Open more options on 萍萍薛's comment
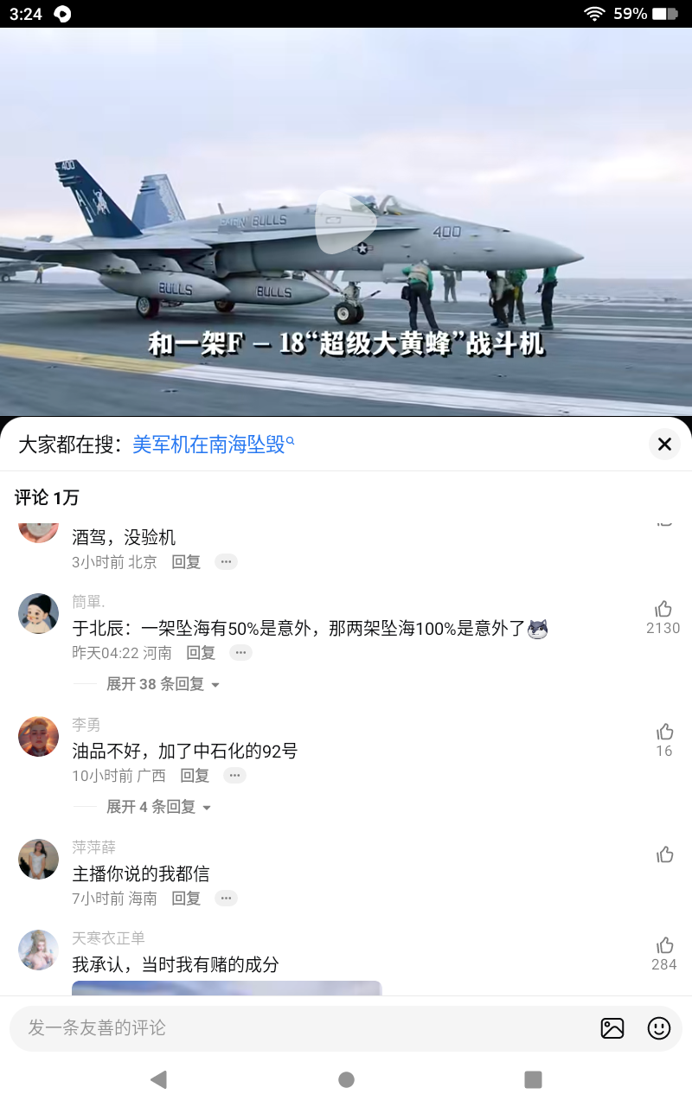Viewport: 692px width, 1107px height. click(226, 899)
